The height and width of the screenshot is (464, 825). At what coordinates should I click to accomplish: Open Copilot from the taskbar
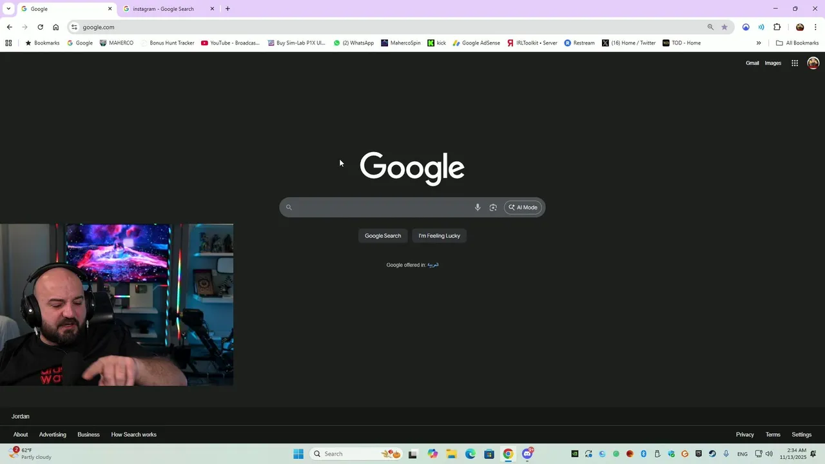tap(432, 454)
